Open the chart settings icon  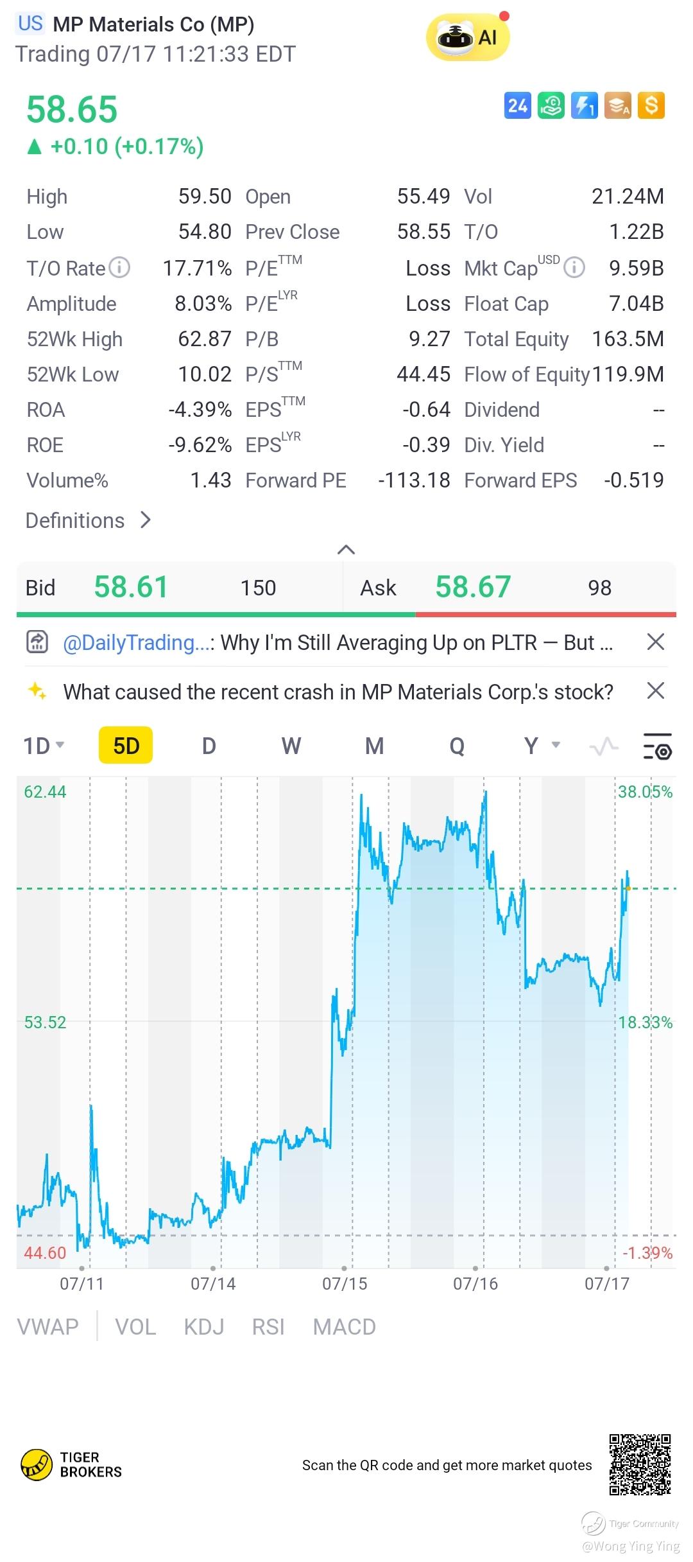pos(657,746)
